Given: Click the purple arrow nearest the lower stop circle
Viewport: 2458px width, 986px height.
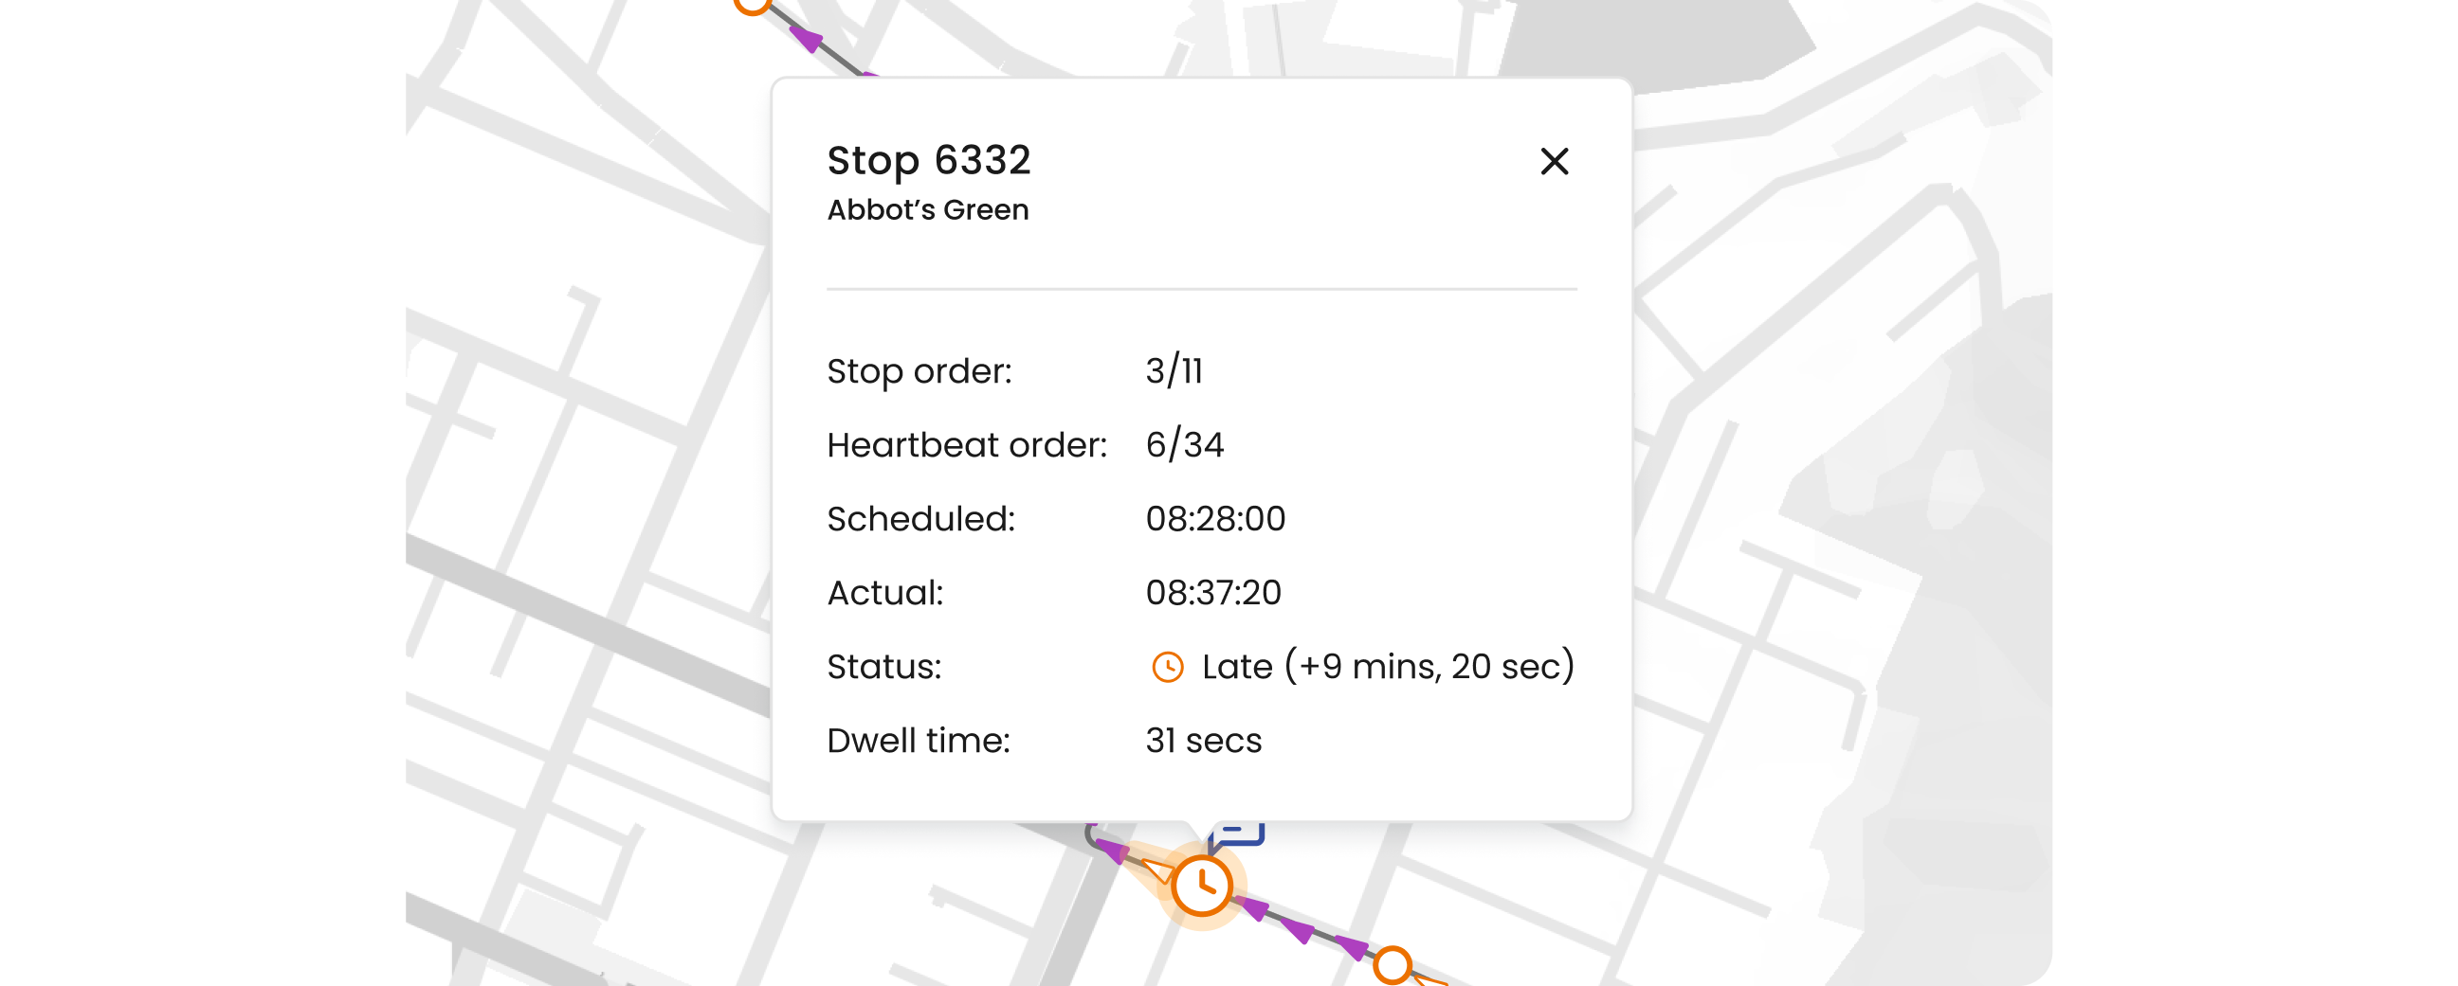Looking at the screenshot, I should [x=1351, y=946].
